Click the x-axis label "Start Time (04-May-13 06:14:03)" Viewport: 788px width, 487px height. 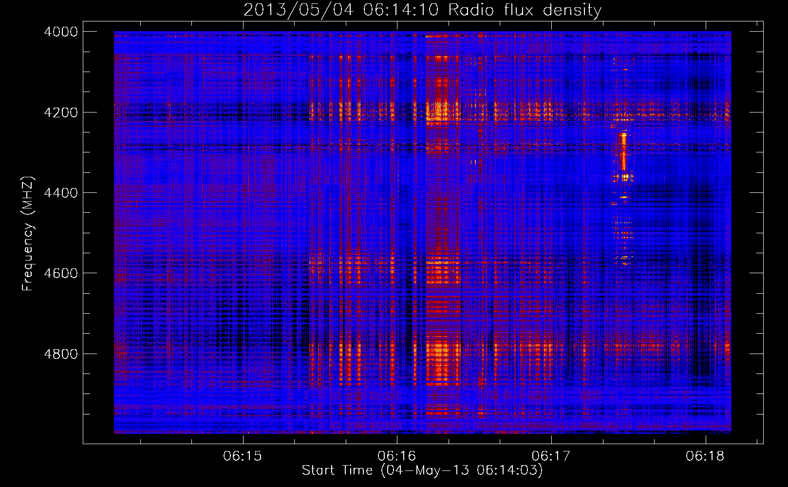tap(422, 470)
